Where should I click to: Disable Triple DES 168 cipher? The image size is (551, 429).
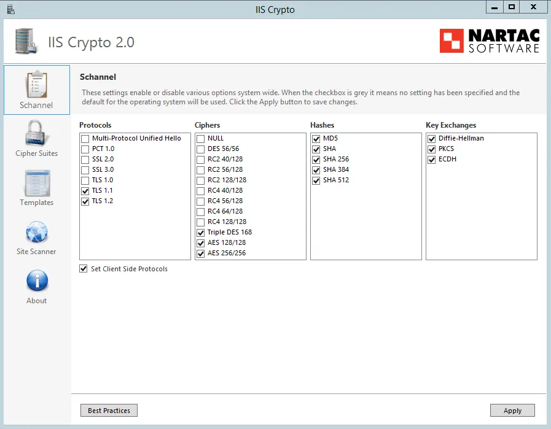201,233
